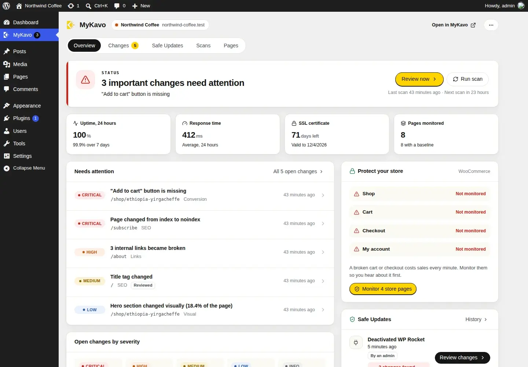Open All 5 open changes link
This screenshot has width=528, height=367.
(298, 171)
